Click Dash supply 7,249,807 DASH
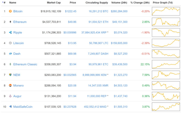Screen dimensions: 181x113 point(98,54)
